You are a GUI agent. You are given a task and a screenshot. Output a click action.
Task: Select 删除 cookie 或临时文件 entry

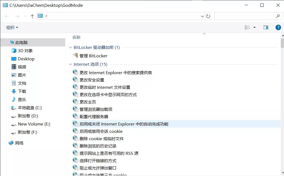pyautogui.click(x=102, y=139)
